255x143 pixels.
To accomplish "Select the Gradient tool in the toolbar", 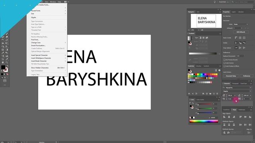I will pyautogui.click(x=7, y=50).
